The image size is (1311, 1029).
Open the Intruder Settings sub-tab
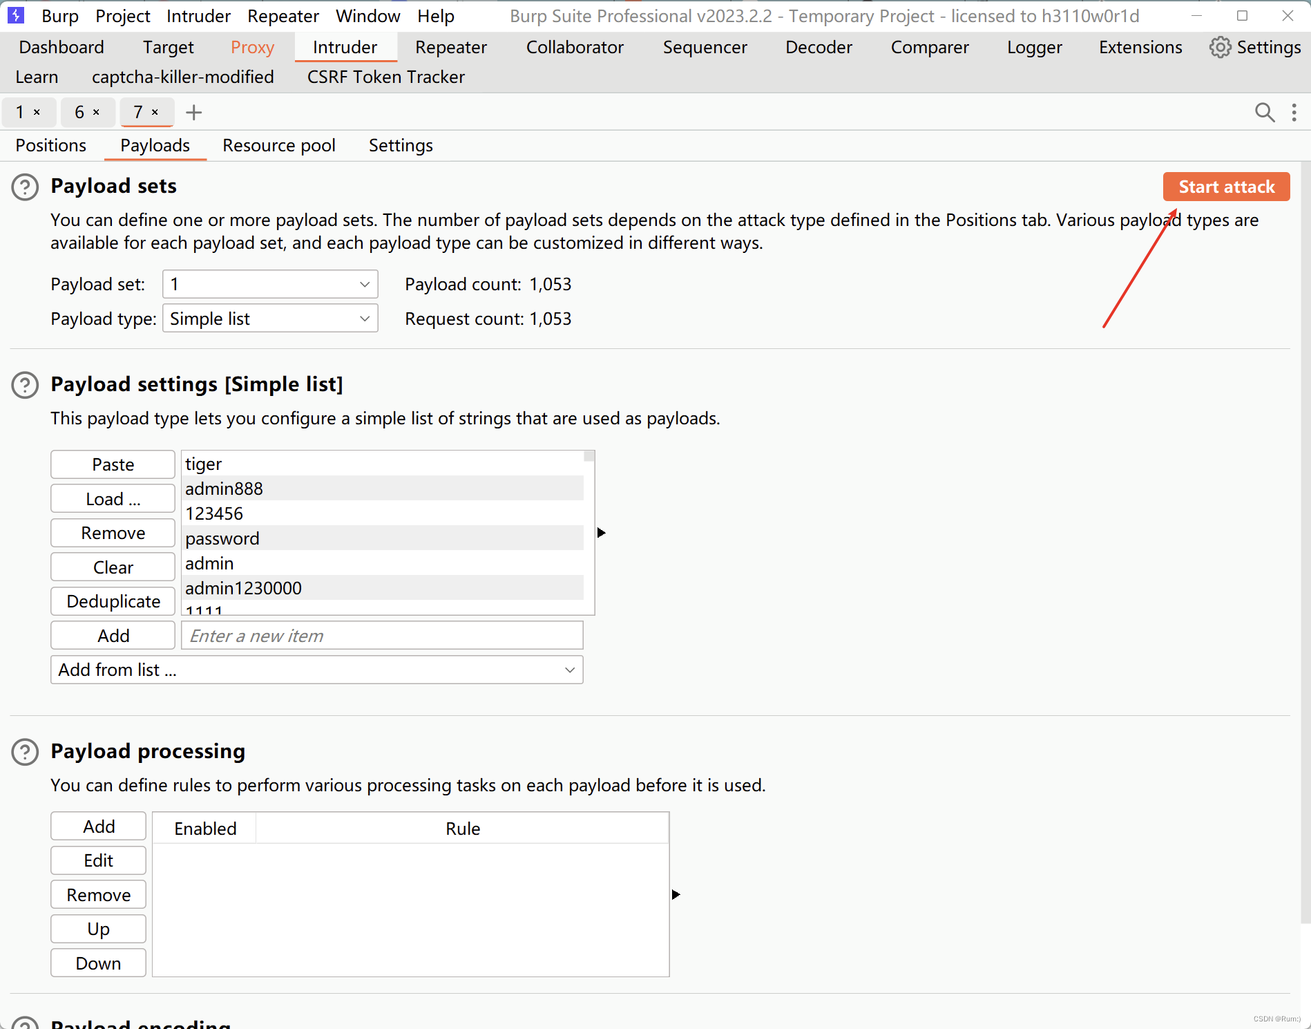pos(401,145)
